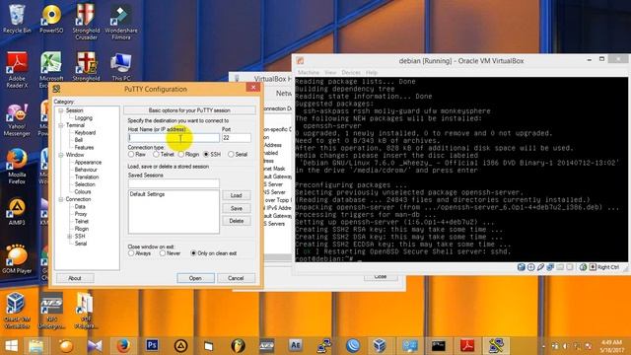This screenshot has height=355, width=631.
Task: Open This PC desktop icon
Action: pyautogui.click(x=120, y=67)
